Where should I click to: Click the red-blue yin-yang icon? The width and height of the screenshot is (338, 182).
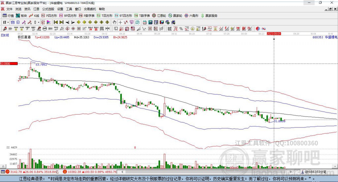coord(258,29)
